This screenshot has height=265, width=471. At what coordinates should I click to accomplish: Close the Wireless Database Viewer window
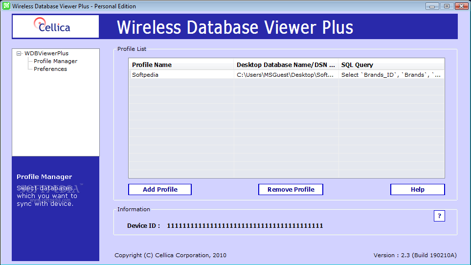point(461,6)
